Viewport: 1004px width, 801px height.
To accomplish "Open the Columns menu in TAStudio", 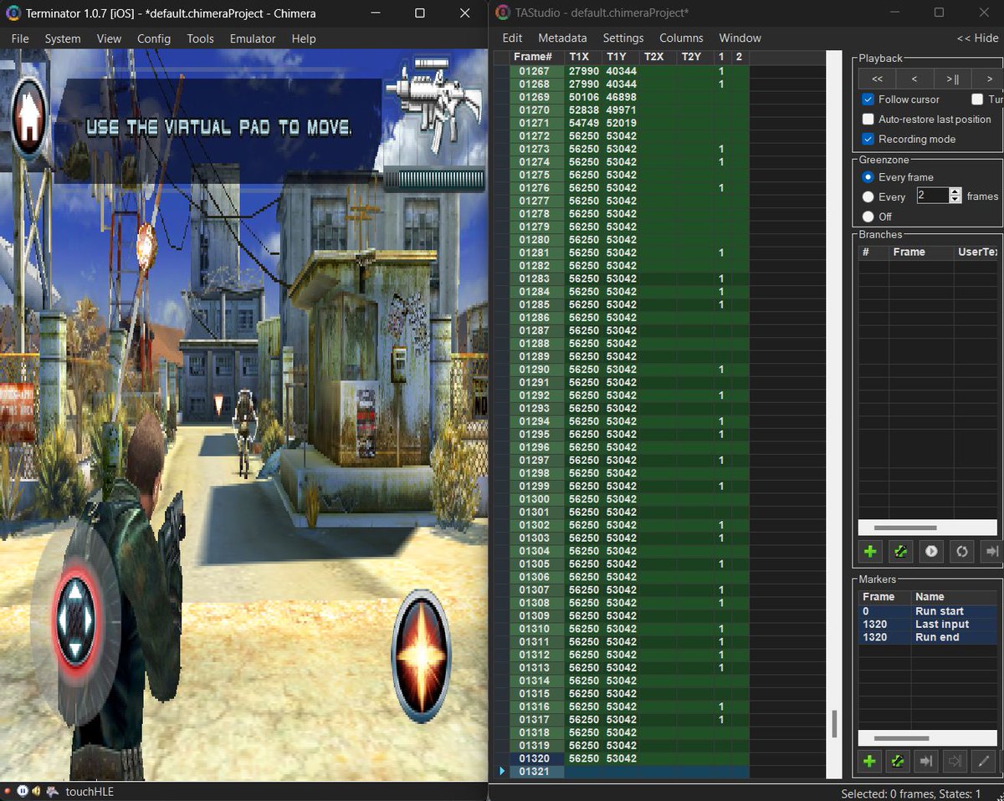I will pos(681,38).
